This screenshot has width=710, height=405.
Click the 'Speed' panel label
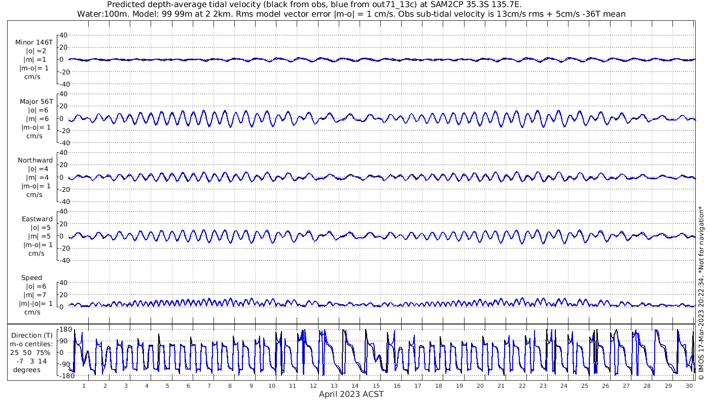(31, 278)
